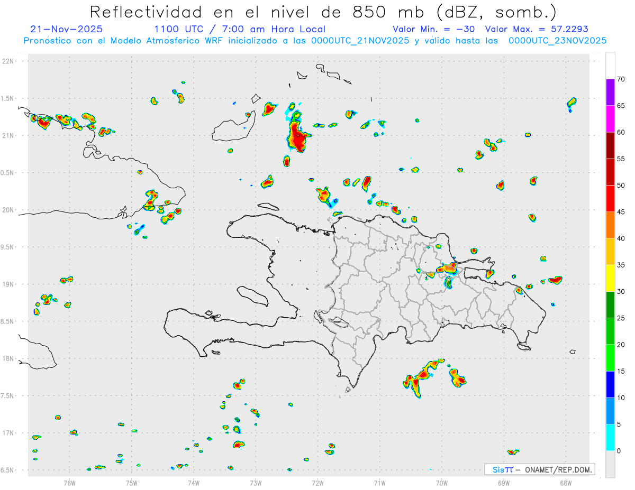Click the date '21-Nov-2025'
The height and width of the screenshot is (490, 635).
click(x=67, y=29)
